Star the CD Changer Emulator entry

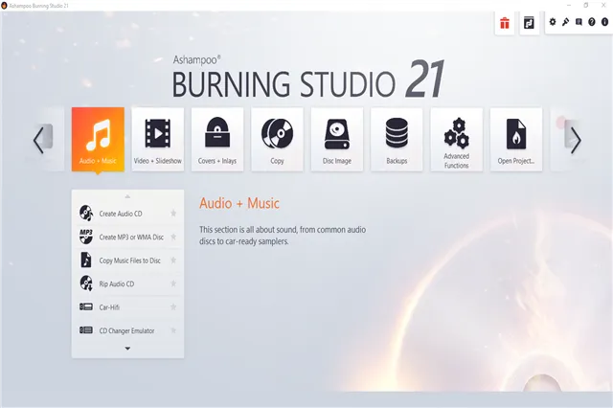173,330
